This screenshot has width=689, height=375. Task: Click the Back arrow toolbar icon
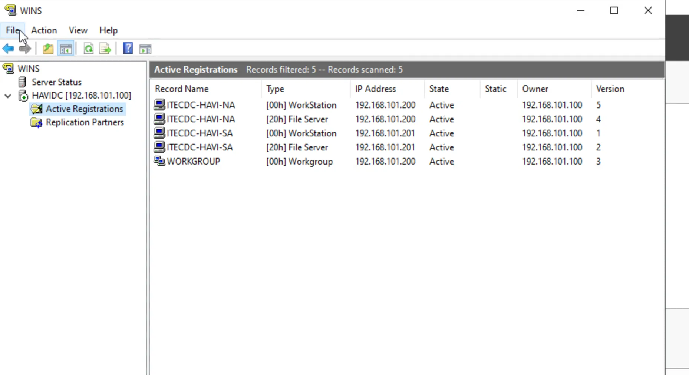tap(8, 49)
